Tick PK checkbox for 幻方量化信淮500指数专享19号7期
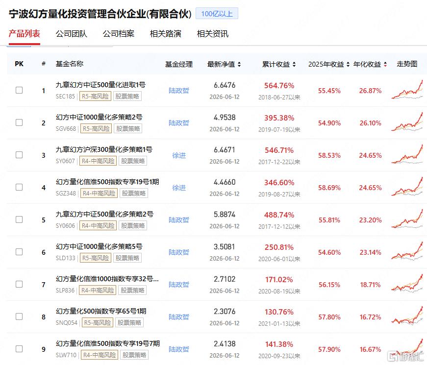Viewport: 427px width, 365px height. (x=19, y=349)
